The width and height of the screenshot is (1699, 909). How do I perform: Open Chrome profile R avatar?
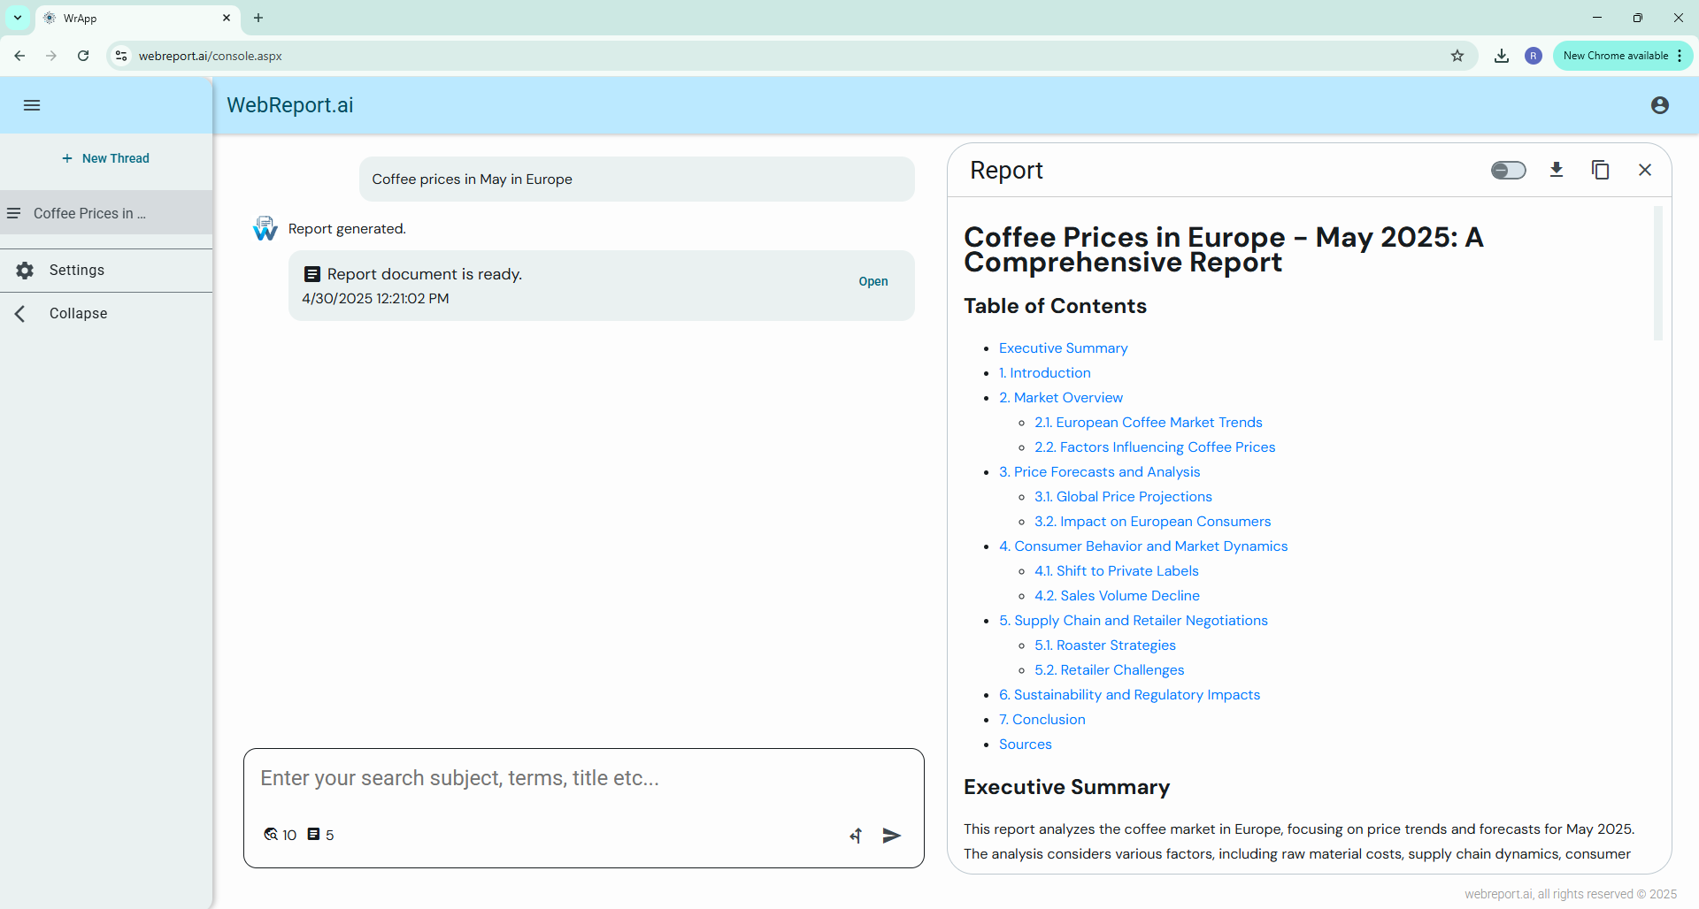(x=1534, y=56)
